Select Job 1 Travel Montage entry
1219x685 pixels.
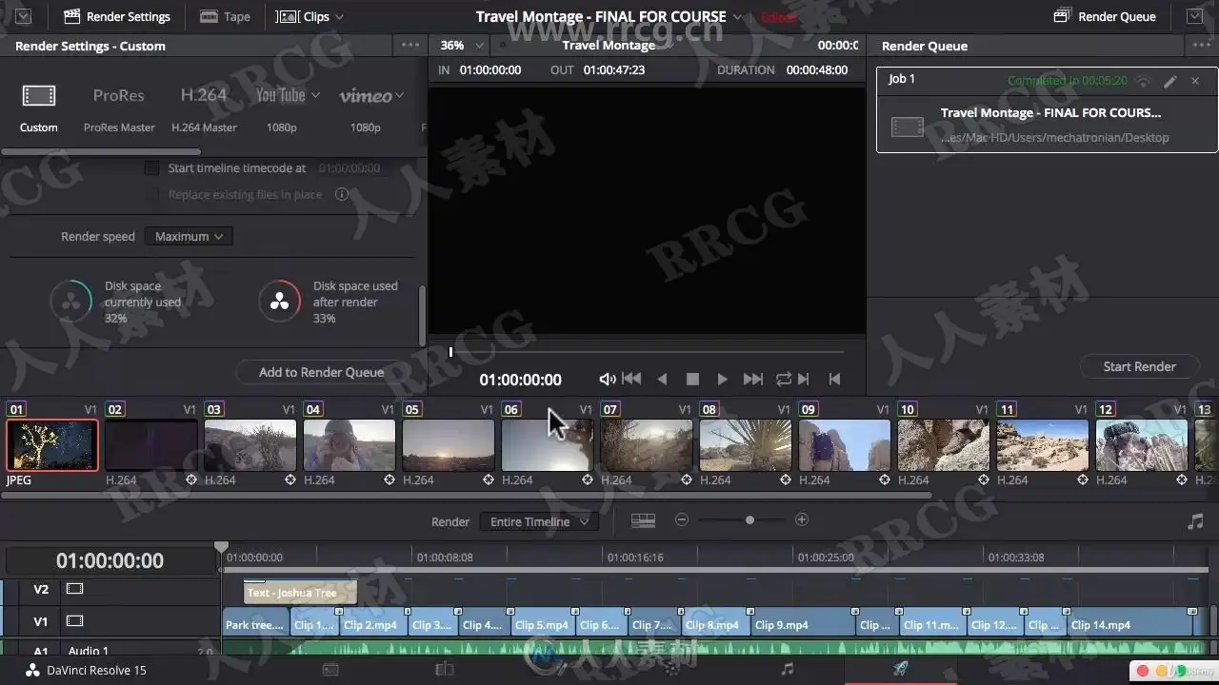tap(1047, 109)
